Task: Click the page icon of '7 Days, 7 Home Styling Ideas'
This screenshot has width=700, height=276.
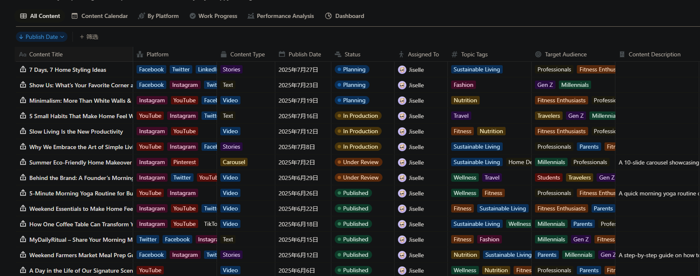Action: click(x=23, y=69)
